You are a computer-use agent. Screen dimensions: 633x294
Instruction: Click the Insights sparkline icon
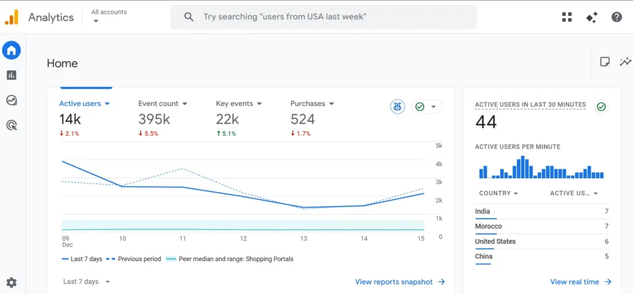626,62
